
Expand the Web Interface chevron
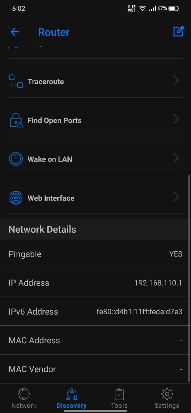176,197
